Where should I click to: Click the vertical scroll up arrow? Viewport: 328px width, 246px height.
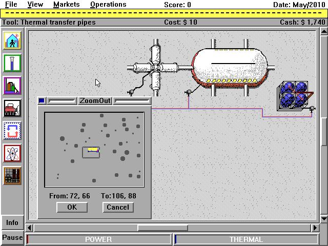(324, 32)
